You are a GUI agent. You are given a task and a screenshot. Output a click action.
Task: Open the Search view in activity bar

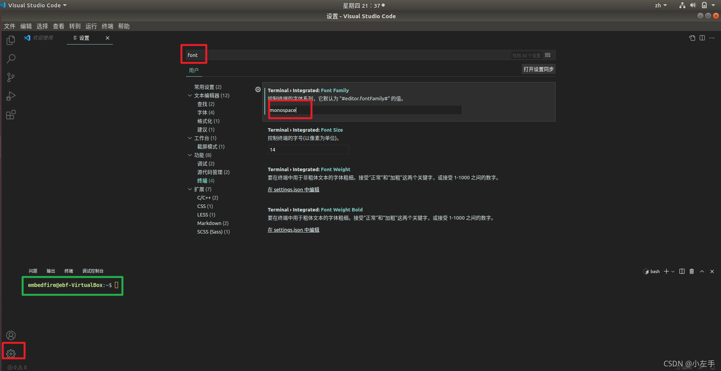coord(11,59)
